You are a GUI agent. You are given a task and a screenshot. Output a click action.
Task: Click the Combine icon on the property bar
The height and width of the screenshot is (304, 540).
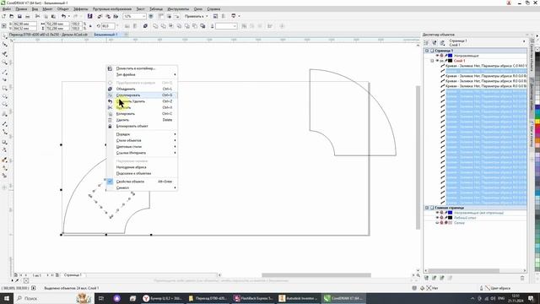click(145, 26)
